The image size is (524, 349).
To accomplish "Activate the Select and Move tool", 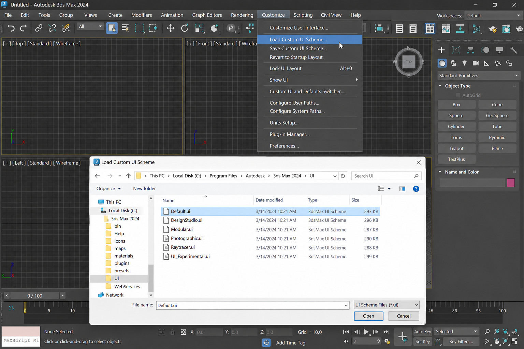I will (x=171, y=28).
